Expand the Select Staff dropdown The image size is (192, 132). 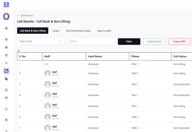(x=41, y=41)
